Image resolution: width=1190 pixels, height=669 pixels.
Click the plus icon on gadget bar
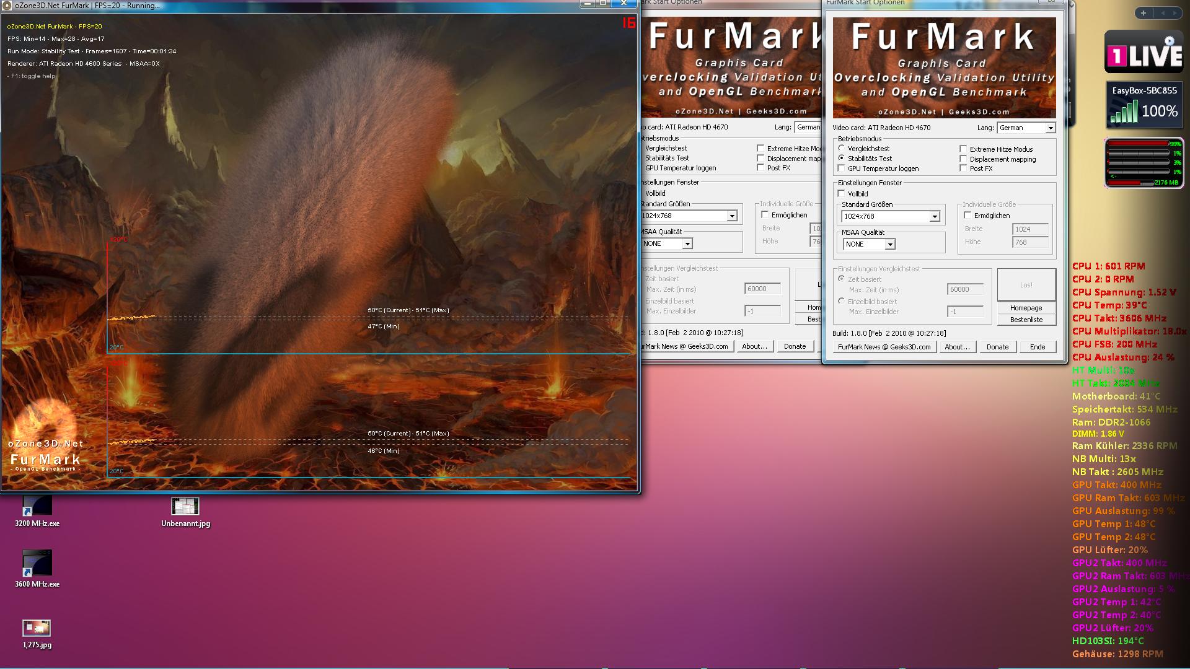pos(1144,13)
